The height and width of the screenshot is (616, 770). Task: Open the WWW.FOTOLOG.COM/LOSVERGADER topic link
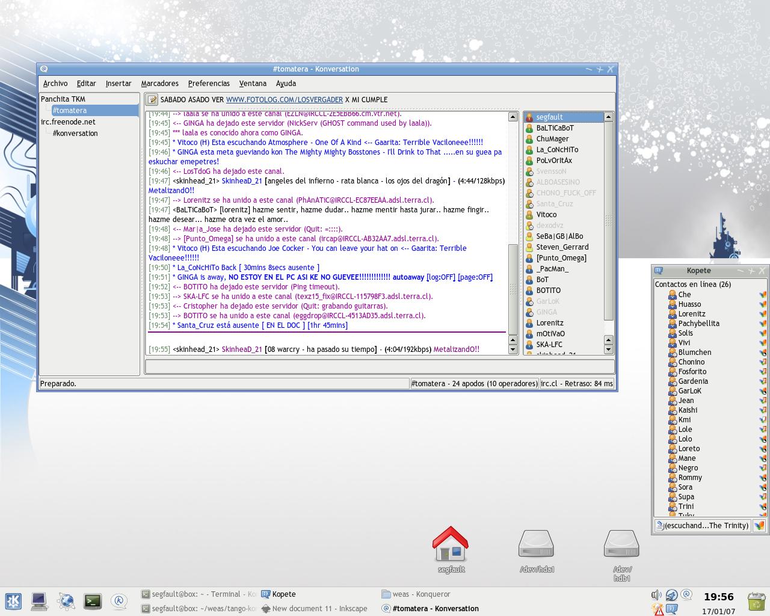click(285, 100)
